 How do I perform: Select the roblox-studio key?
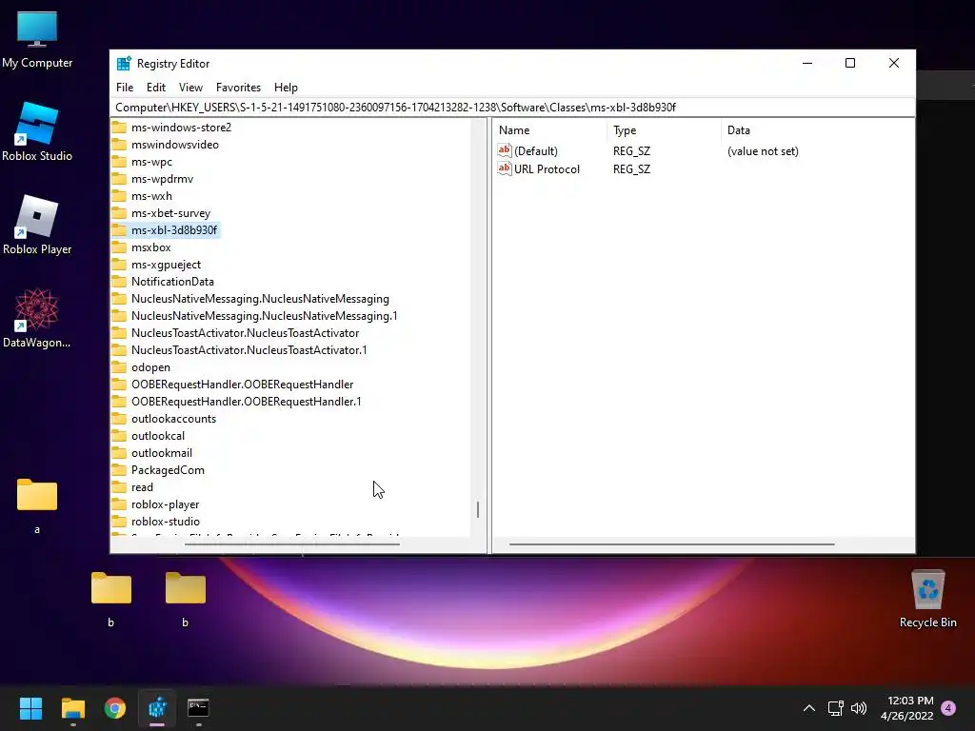(x=166, y=522)
